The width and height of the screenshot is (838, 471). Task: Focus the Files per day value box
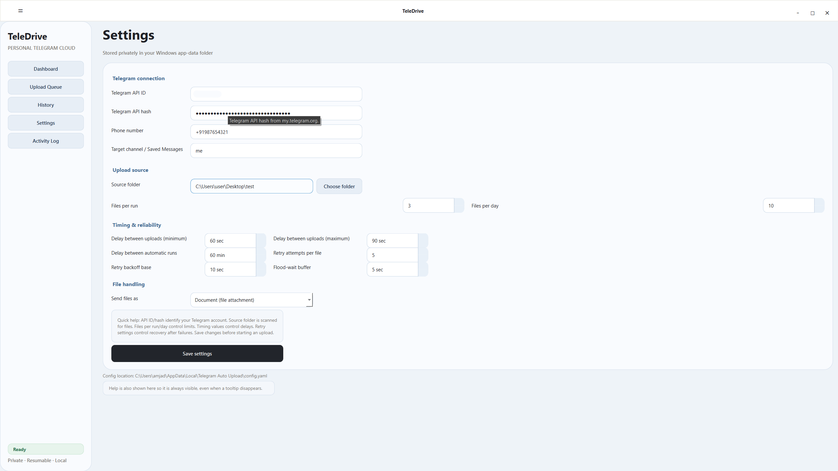point(789,206)
